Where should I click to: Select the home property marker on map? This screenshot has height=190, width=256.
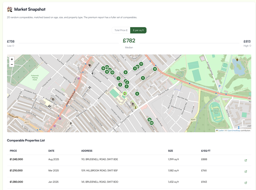(x=125, y=94)
